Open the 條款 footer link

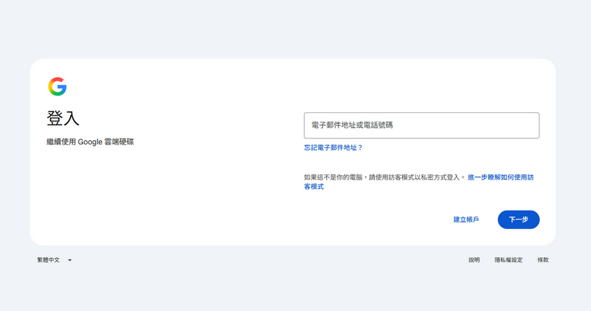click(543, 260)
